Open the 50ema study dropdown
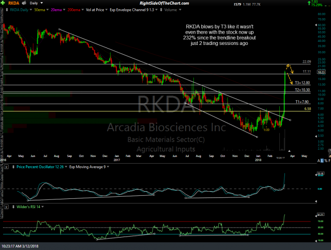 [x=47, y=10]
